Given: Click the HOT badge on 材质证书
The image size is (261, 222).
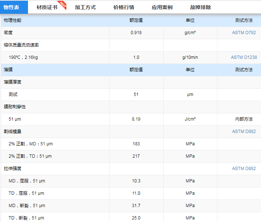Looking at the screenshot, I should [x=63, y=4].
